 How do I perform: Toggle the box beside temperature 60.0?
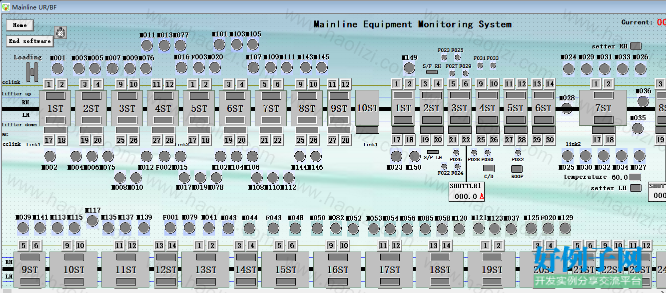635,177
